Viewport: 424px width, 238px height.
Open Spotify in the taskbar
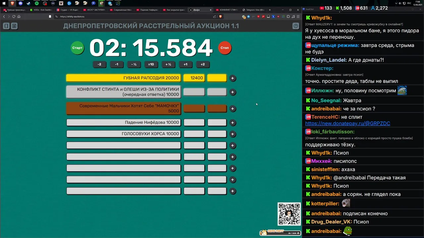(x=37, y=3)
